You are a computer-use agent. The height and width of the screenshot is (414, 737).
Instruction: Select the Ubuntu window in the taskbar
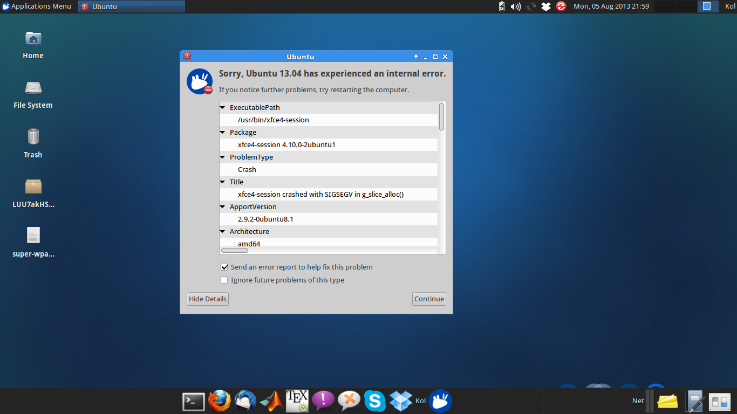(x=131, y=6)
